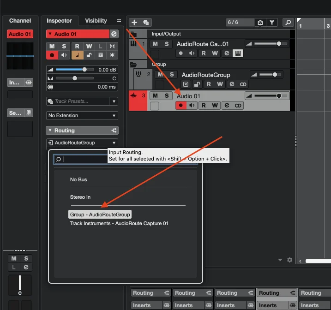331x310 pixels.
Task: Toggle Write automation in Inspector
Action: [x=89, y=46]
